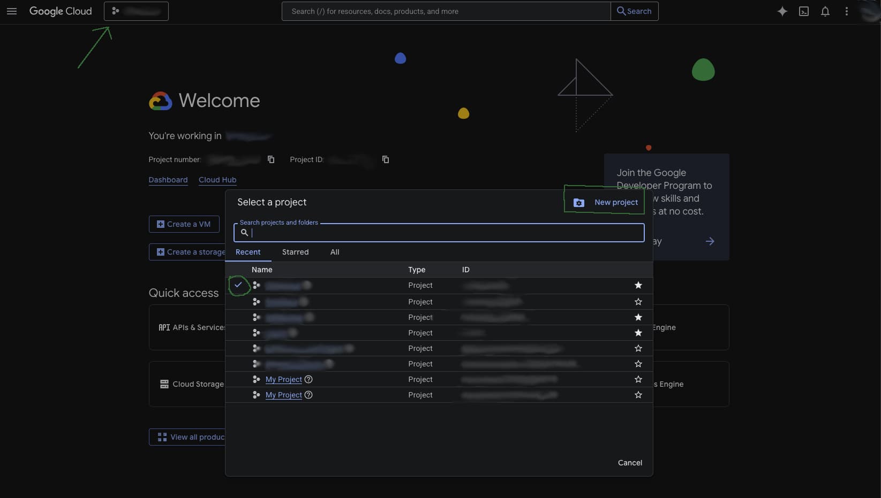Unstar the fourth project row
Image resolution: width=881 pixels, height=498 pixels.
coord(638,333)
